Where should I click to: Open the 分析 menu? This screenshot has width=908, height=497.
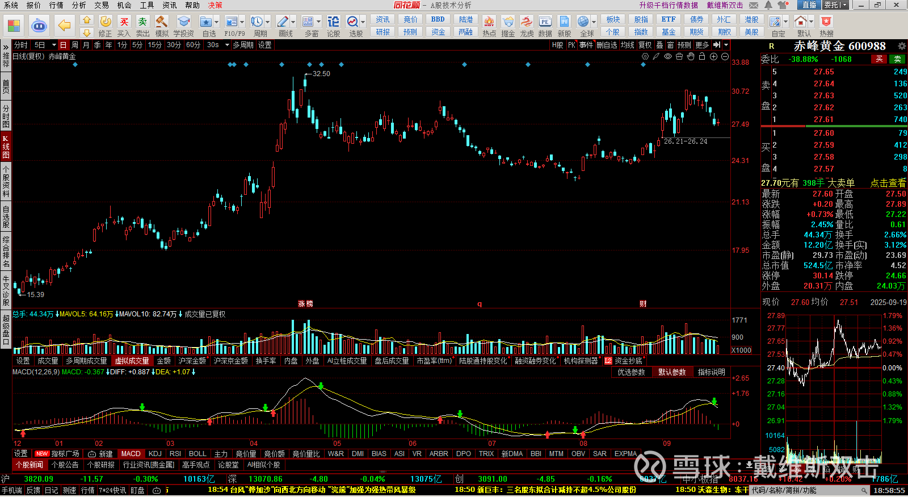[x=79, y=5]
